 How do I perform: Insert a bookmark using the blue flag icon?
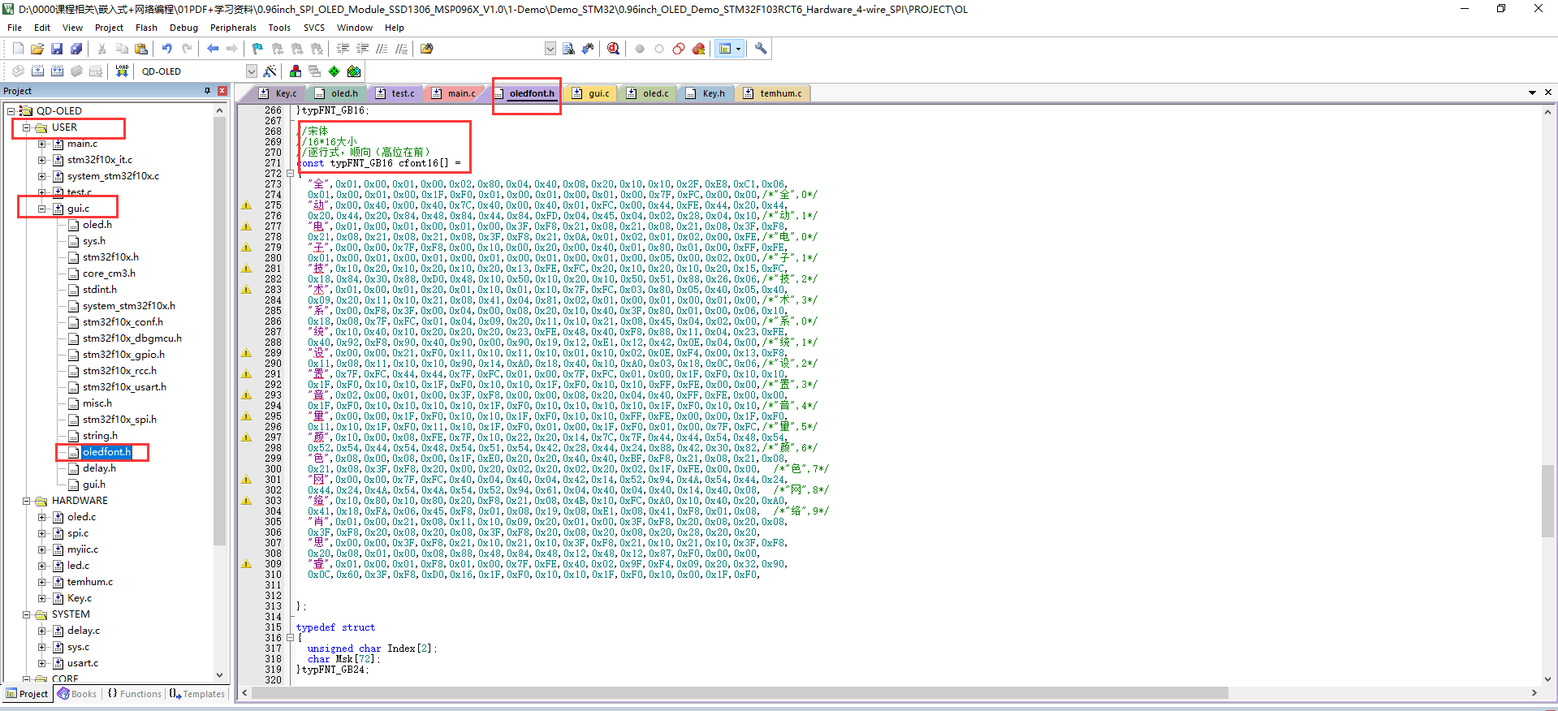coord(258,49)
